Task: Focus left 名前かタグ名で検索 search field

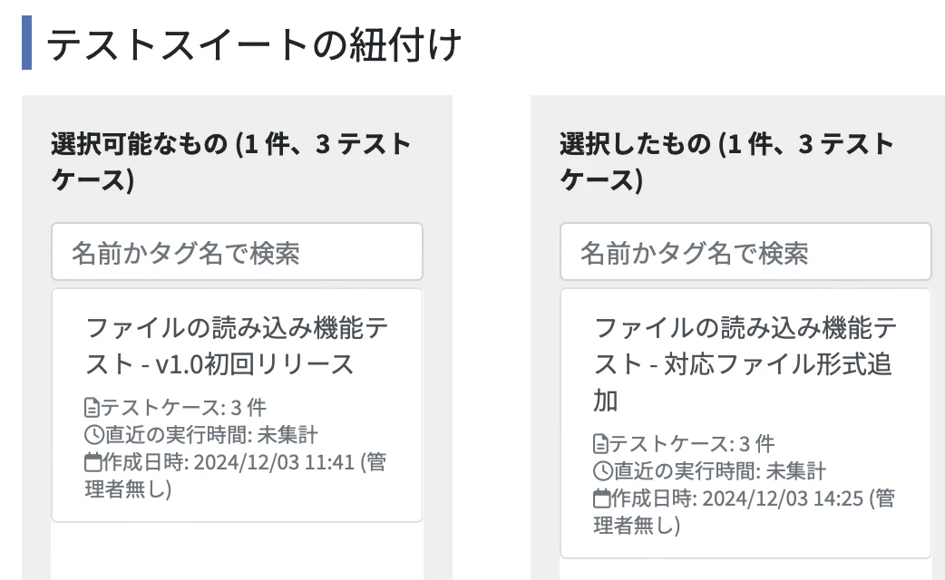Action: click(237, 252)
